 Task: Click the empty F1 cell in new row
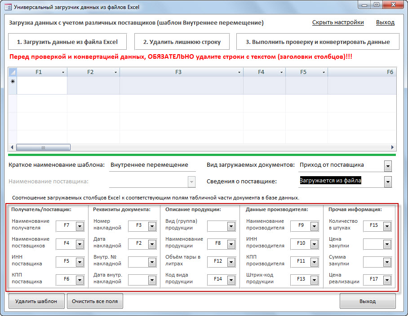(x=42, y=85)
